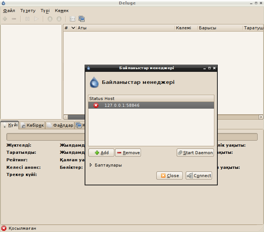The width and height of the screenshot is (264, 232).
Task: Click the Рейтинг: label
Action: coord(17,160)
